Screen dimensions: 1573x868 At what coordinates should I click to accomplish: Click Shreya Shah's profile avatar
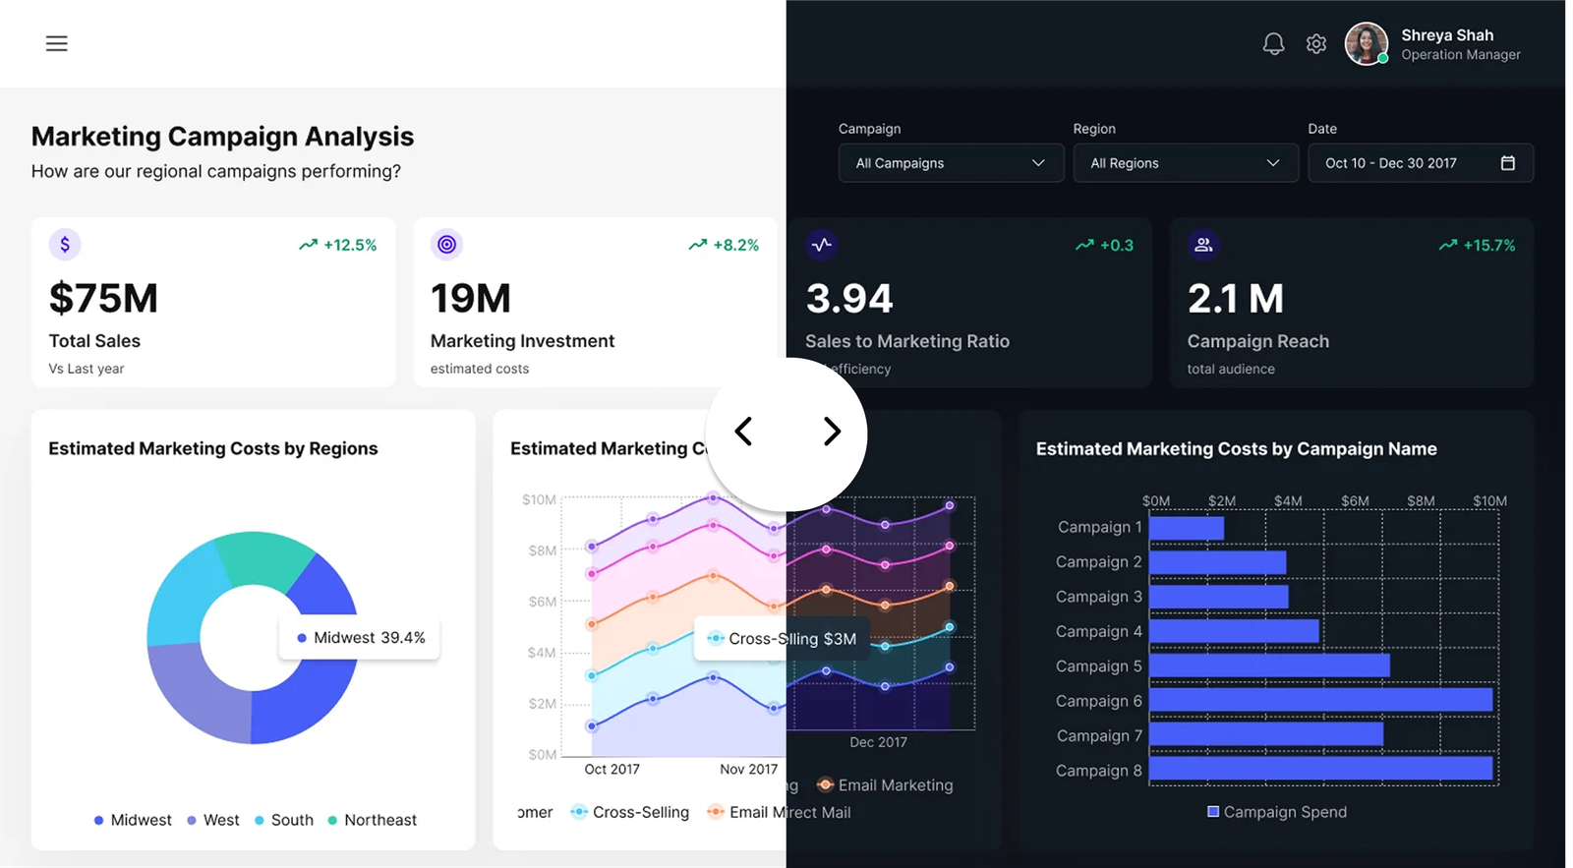tap(1366, 44)
